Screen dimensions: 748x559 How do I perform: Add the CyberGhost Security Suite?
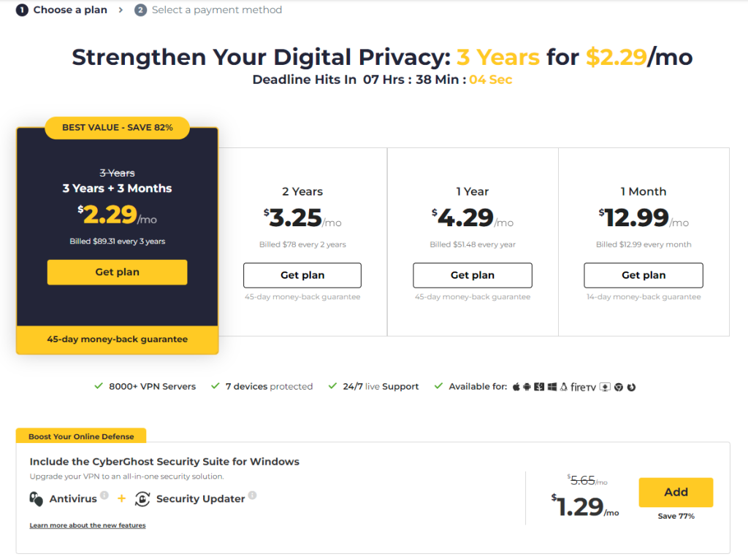tap(676, 493)
